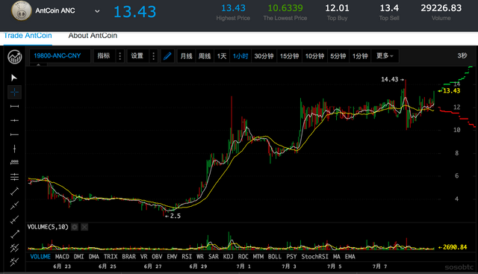
Task: Click the AntCoin coin logo
Action: (x=22, y=10)
